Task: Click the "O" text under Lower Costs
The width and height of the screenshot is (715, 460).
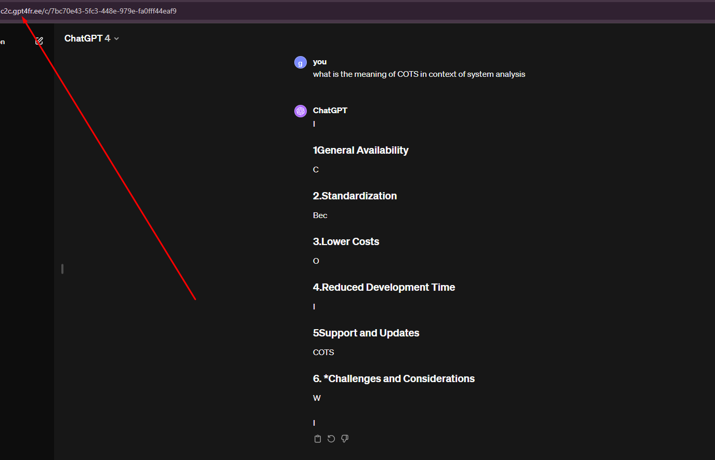Action: [x=316, y=261]
